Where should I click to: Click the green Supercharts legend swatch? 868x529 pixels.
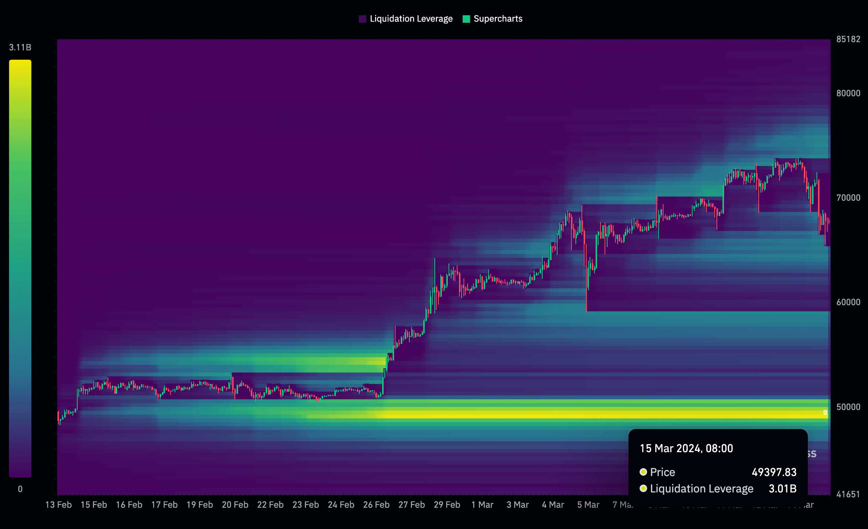(466, 19)
